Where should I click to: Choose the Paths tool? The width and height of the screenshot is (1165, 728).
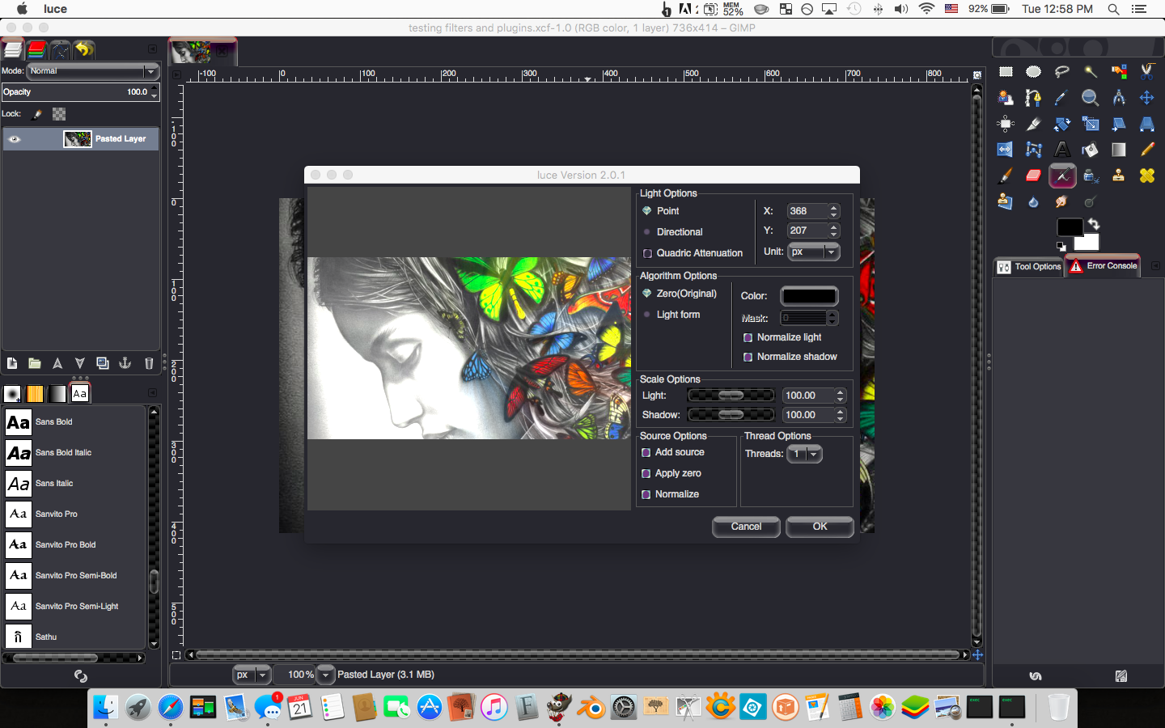[x=1033, y=97]
